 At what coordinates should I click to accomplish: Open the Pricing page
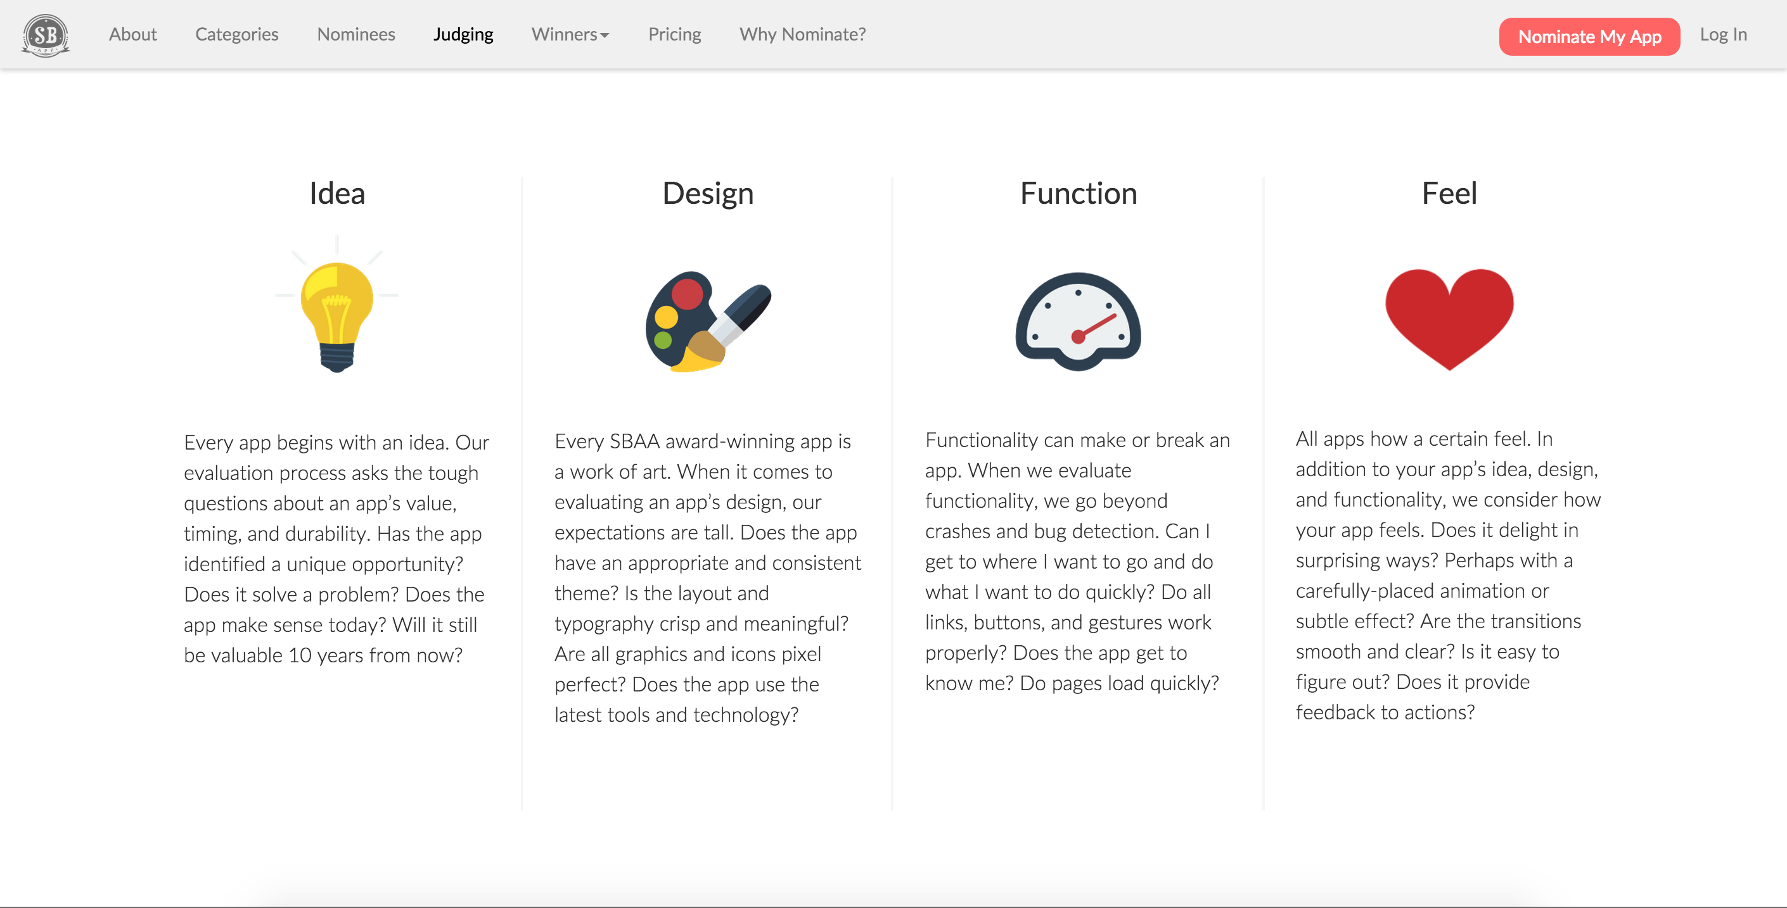point(674,35)
